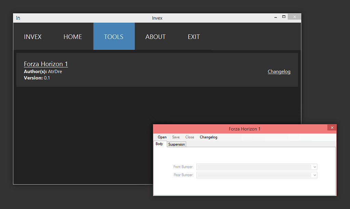350x209 pixels.
Task: Select the TOOLS tab
Action: point(114,36)
